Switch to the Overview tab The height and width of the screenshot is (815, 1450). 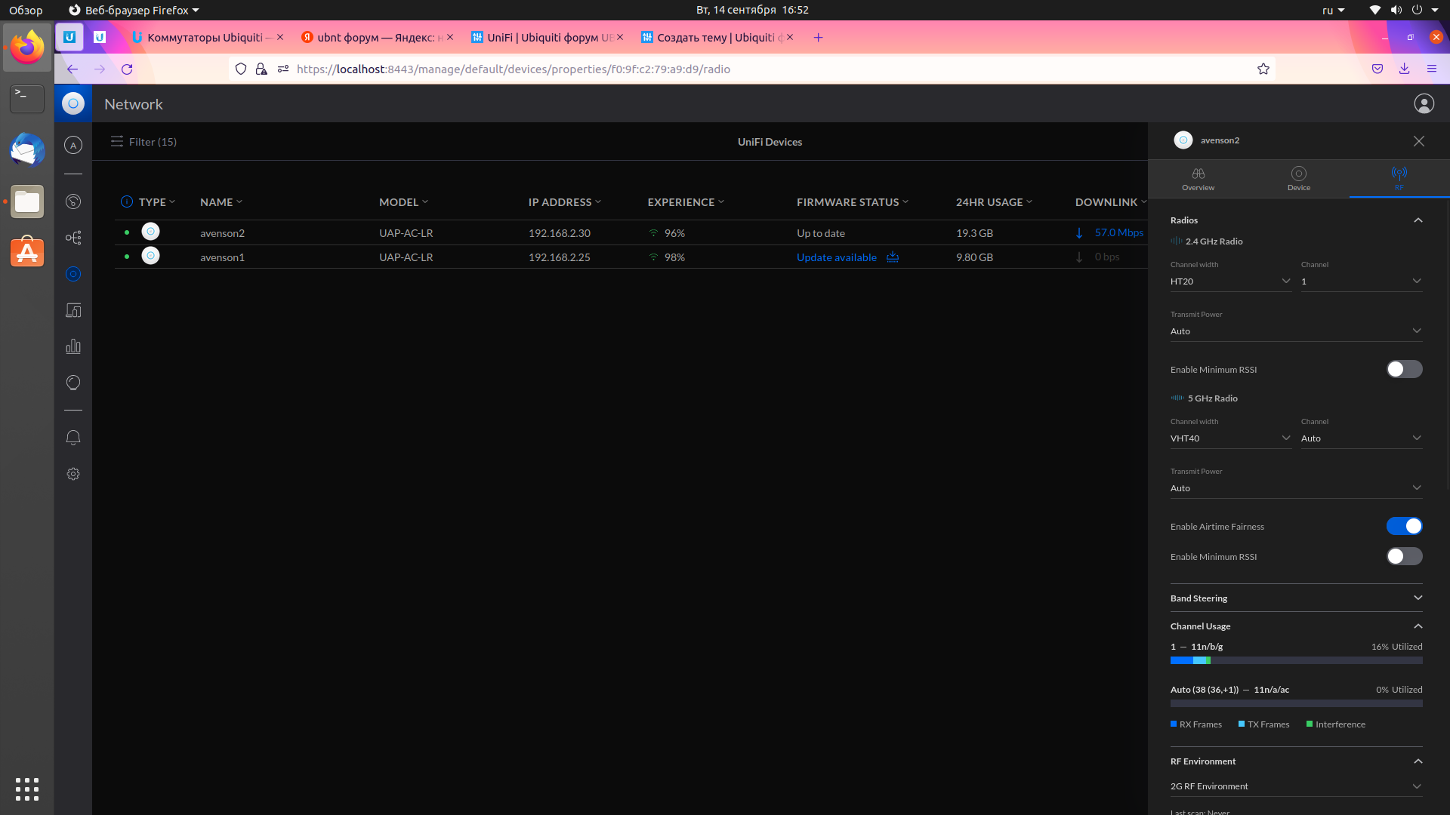[x=1199, y=179]
